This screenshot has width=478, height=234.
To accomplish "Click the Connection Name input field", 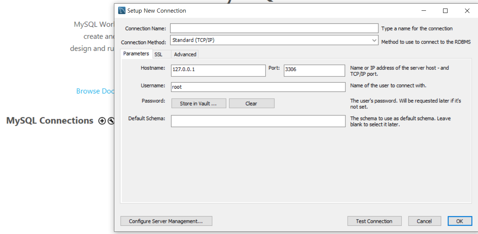I will click(274, 28).
